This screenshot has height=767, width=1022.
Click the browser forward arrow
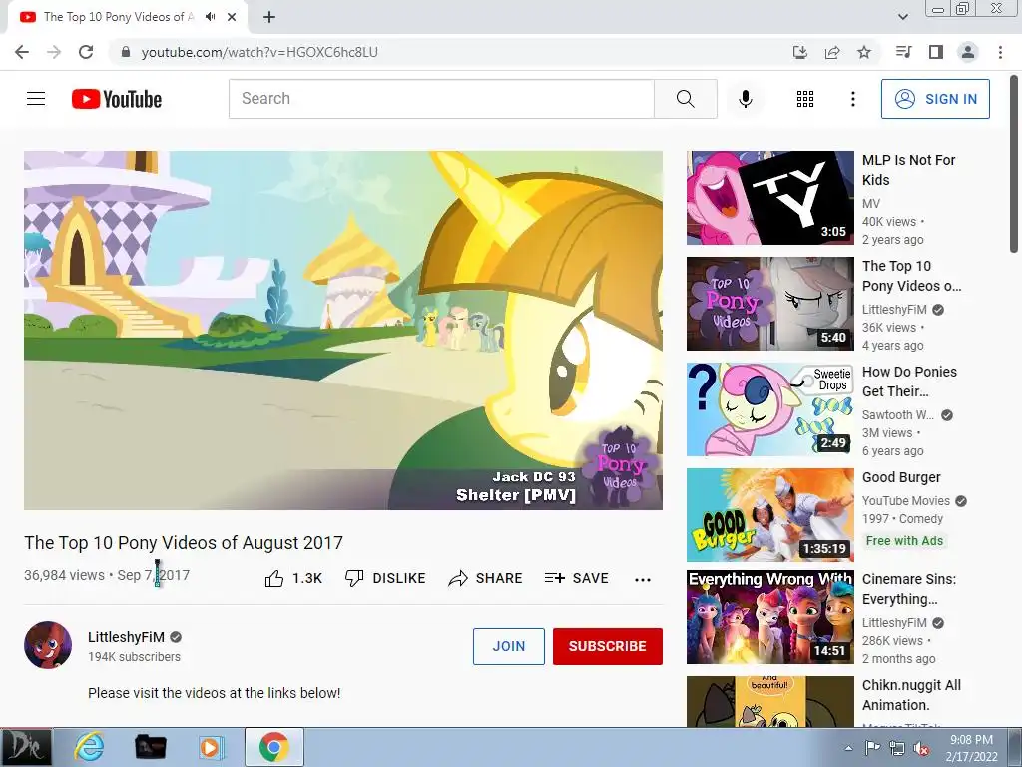54,52
